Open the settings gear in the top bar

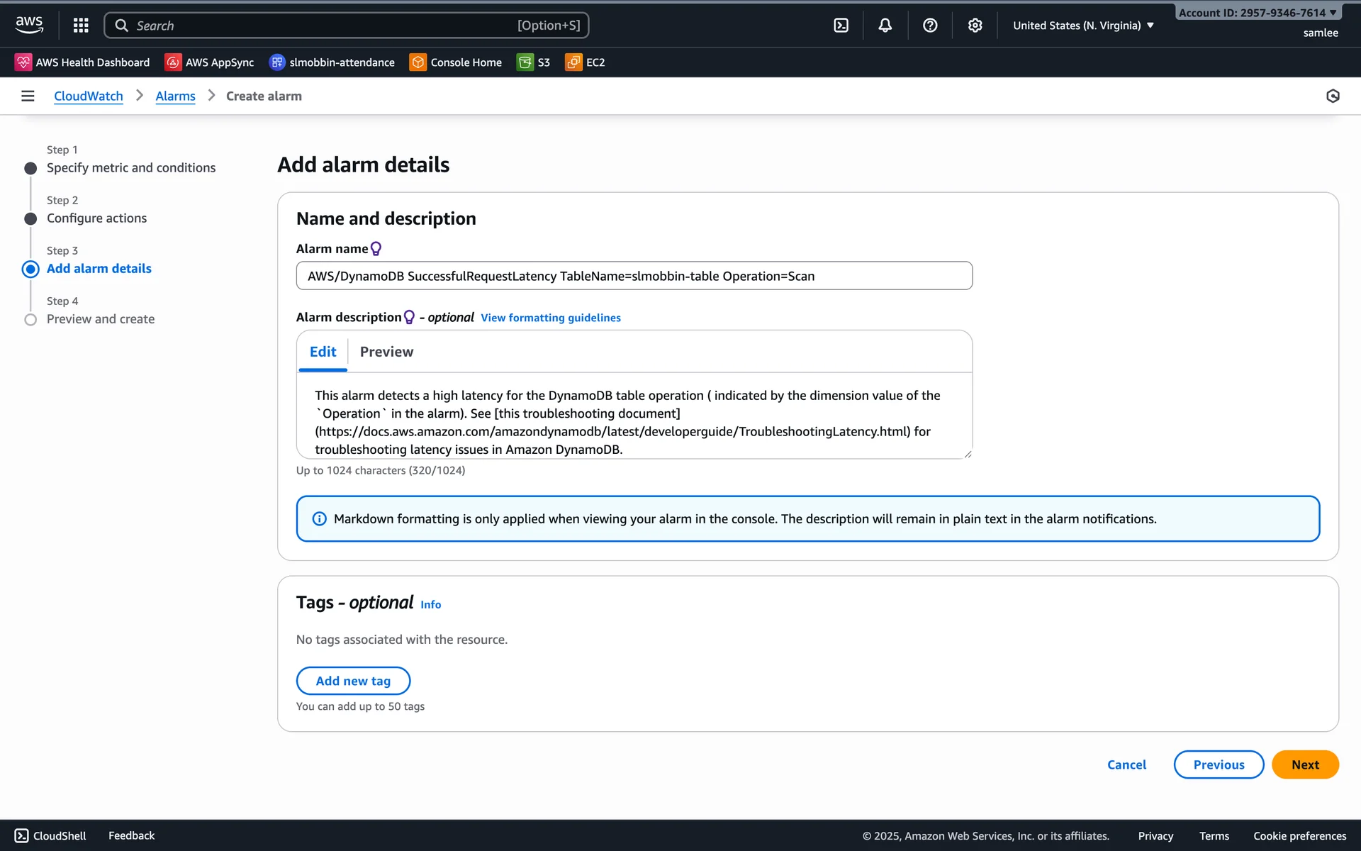pyautogui.click(x=975, y=26)
